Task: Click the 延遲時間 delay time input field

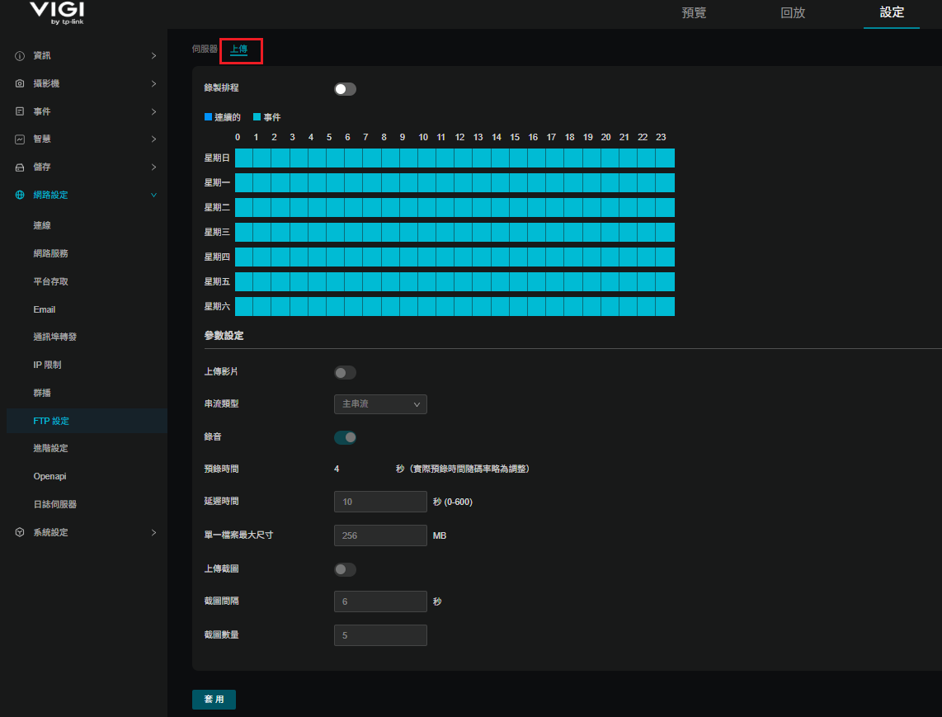Action: tap(379, 502)
